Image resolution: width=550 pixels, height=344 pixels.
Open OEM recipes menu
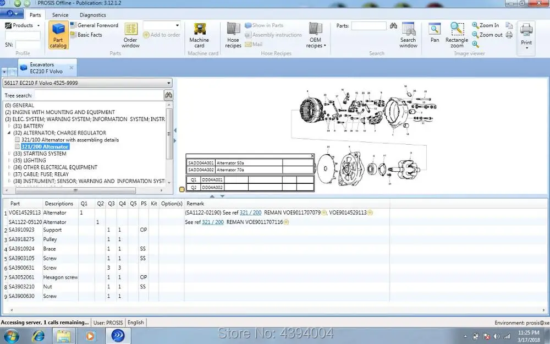pyautogui.click(x=316, y=35)
